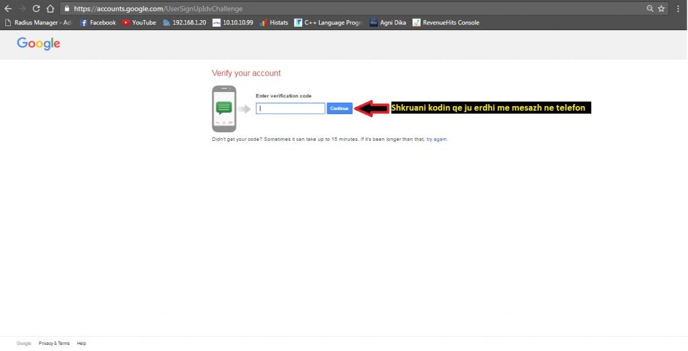Reload the page with refresh icon
The width and height of the screenshot is (688, 351).
36,9
